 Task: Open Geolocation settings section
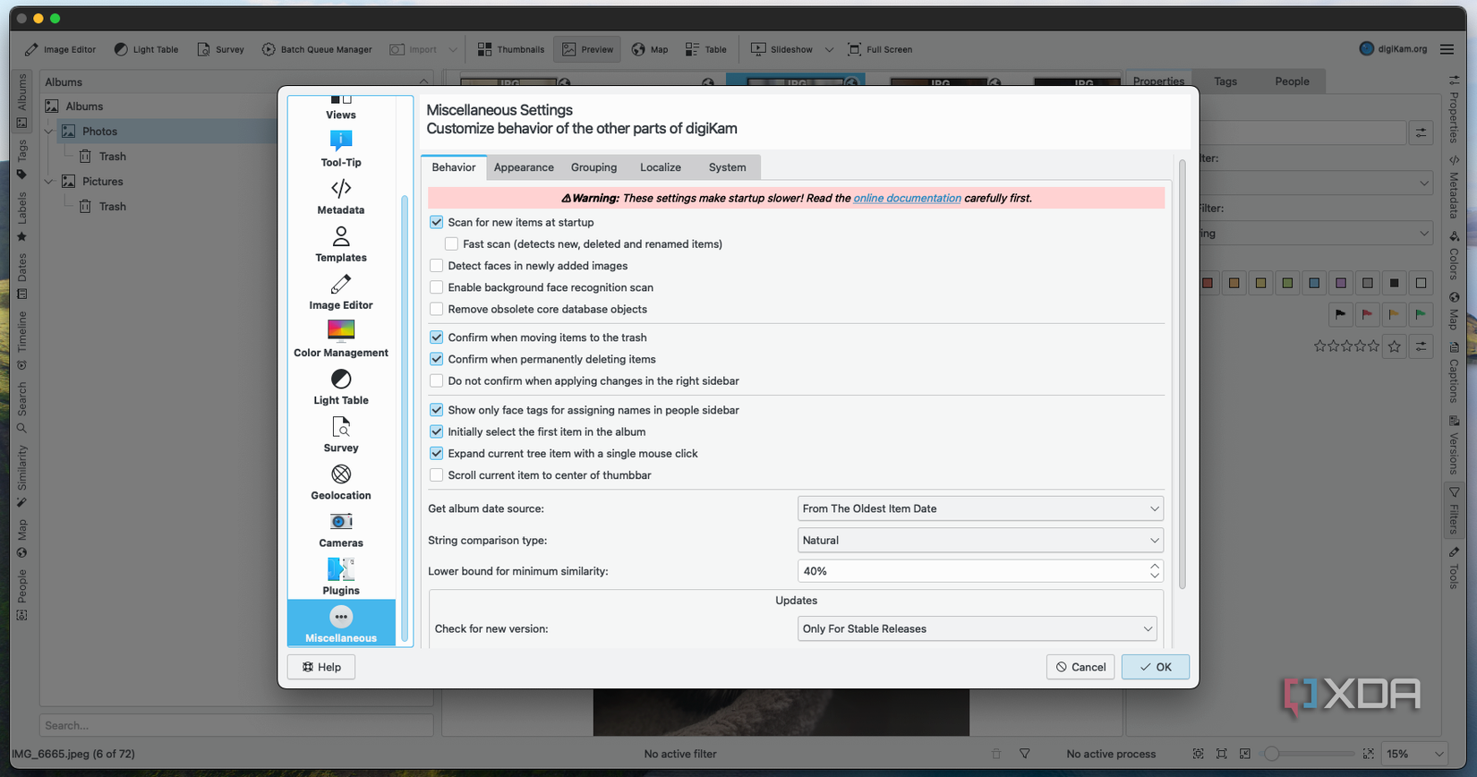[x=341, y=481]
